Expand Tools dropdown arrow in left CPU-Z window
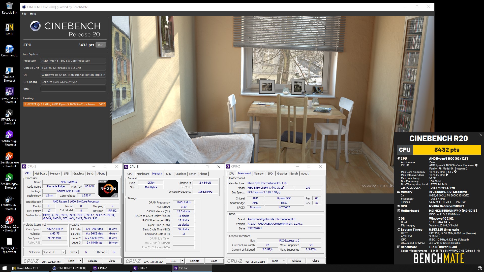This screenshot has height=272, width=484. (80, 261)
